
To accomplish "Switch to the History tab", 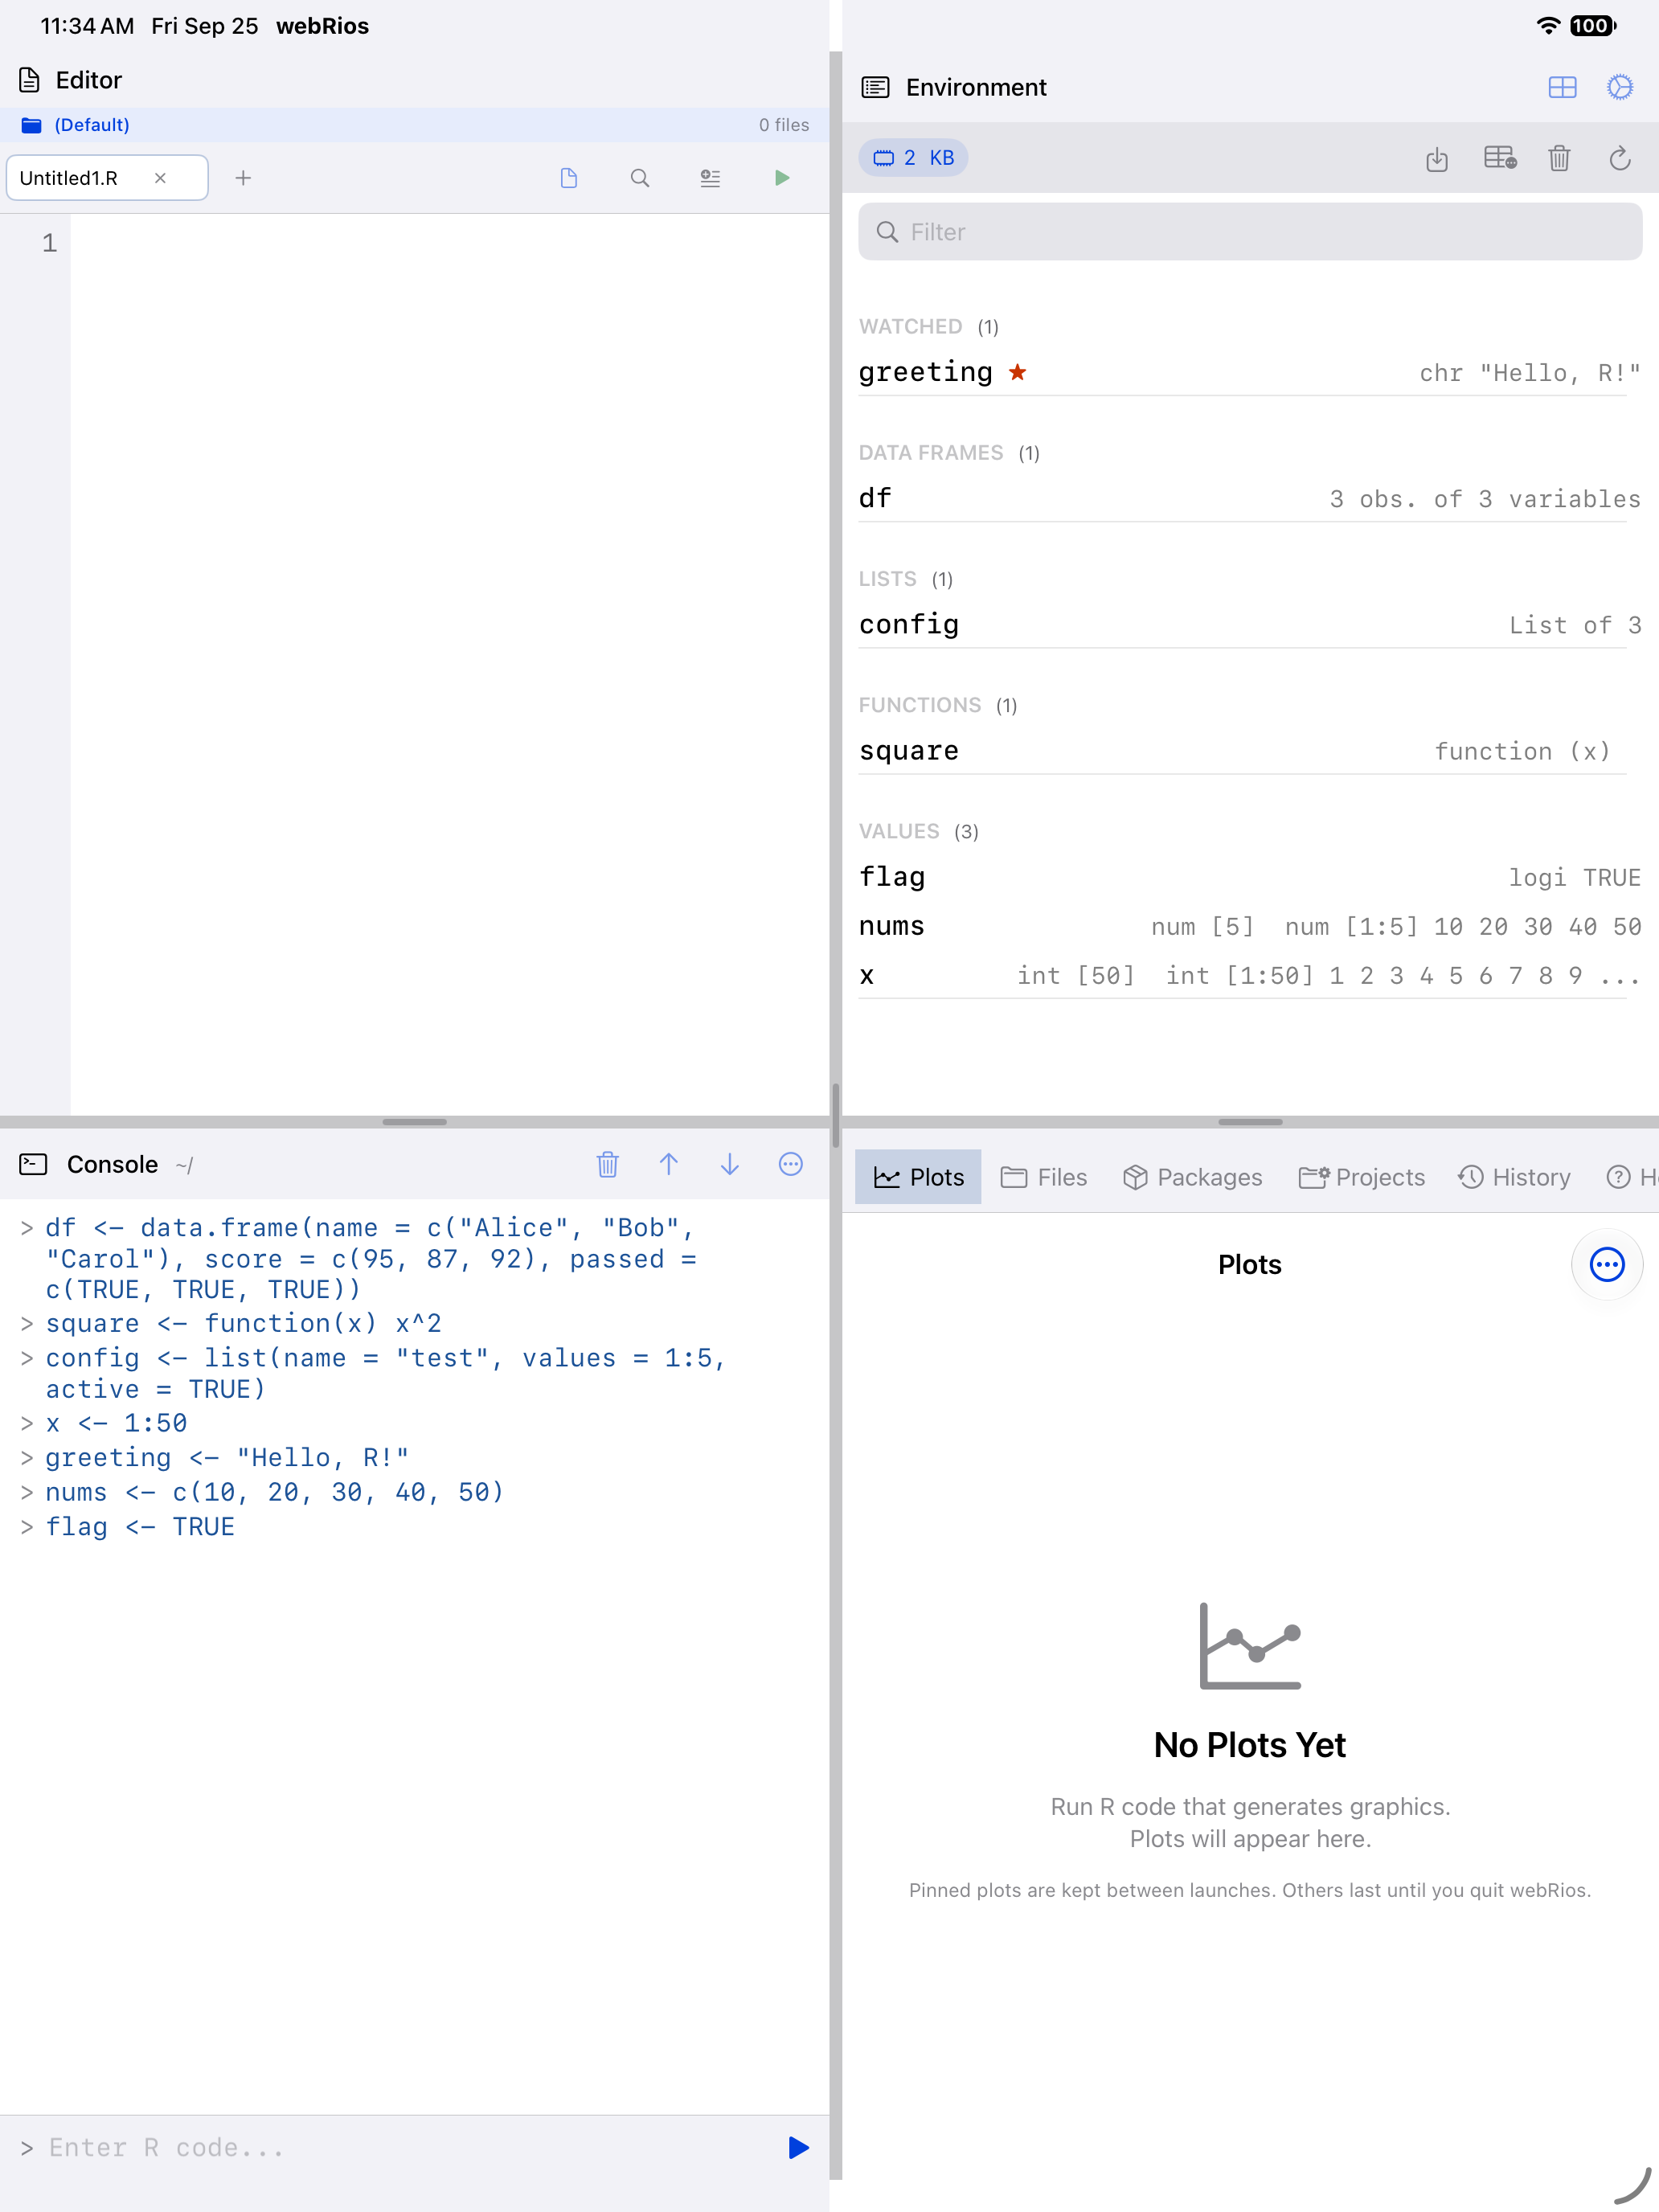I will point(1514,1177).
